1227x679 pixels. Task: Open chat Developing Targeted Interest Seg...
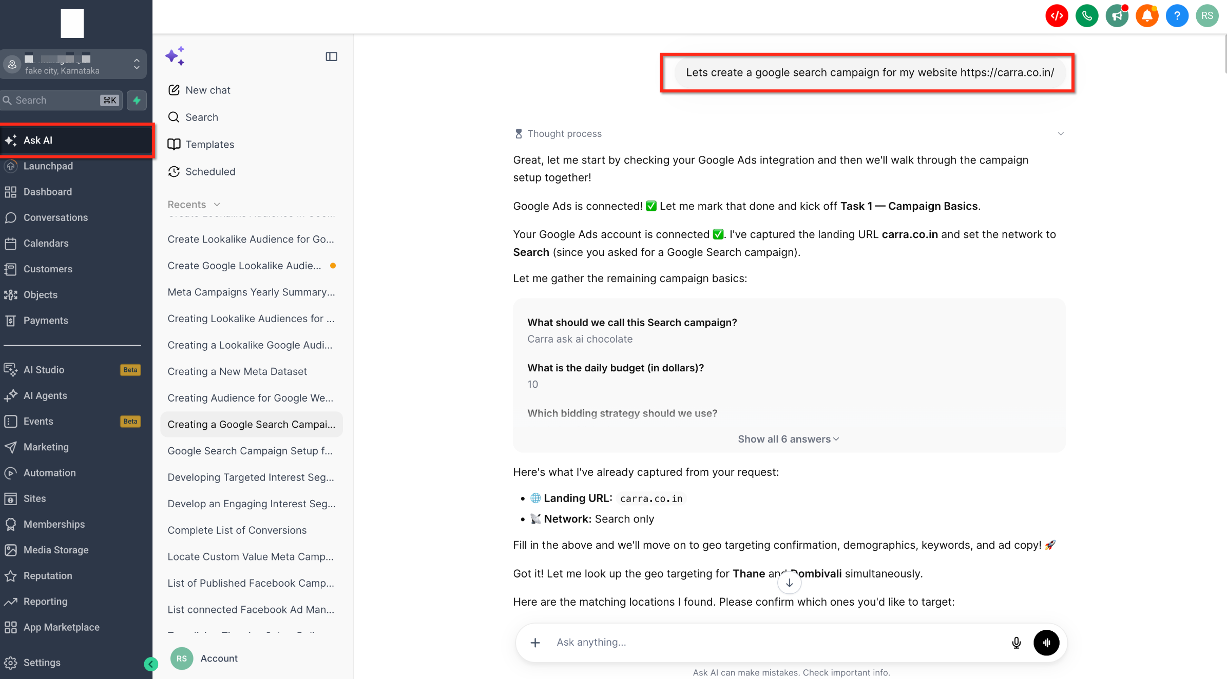(x=252, y=477)
